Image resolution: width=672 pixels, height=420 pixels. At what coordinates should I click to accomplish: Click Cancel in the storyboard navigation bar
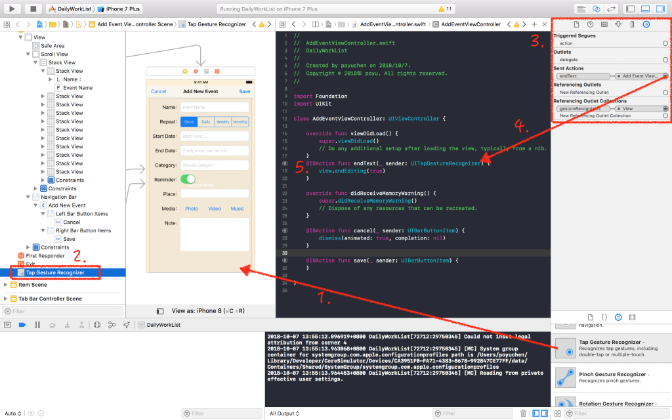(159, 91)
